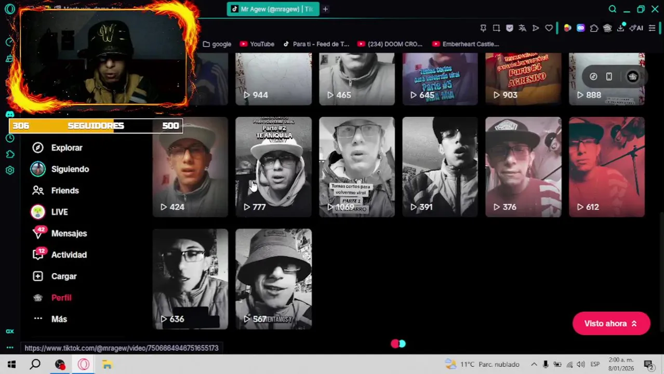Open the easy setup sliders icon
This screenshot has width=664, height=374.
point(652,28)
